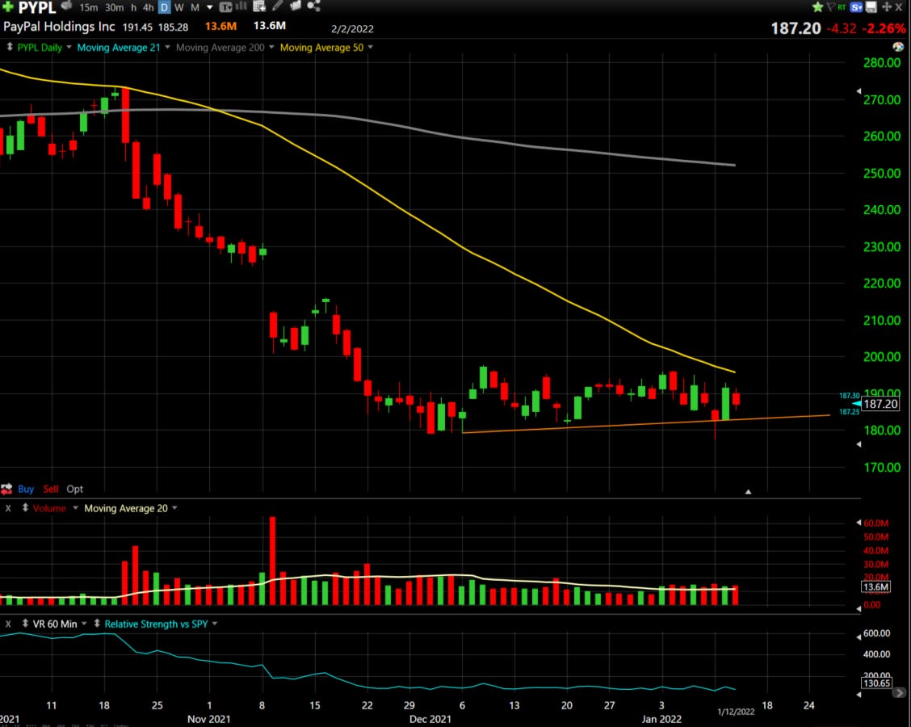Click move arrows beside VR 60 Min
911x727 pixels.
(x=25, y=624)
